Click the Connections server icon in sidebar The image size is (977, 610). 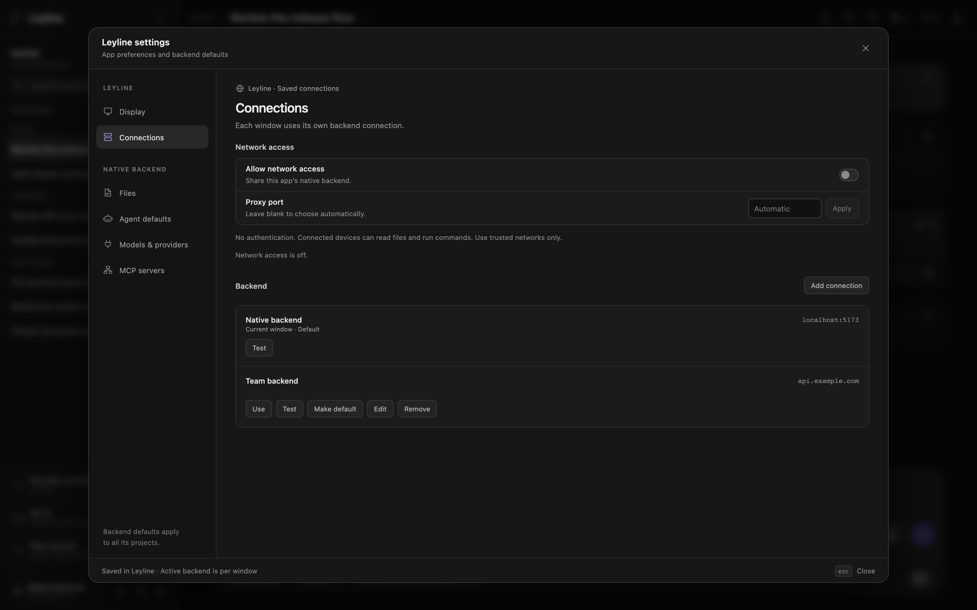pos(108,137)
